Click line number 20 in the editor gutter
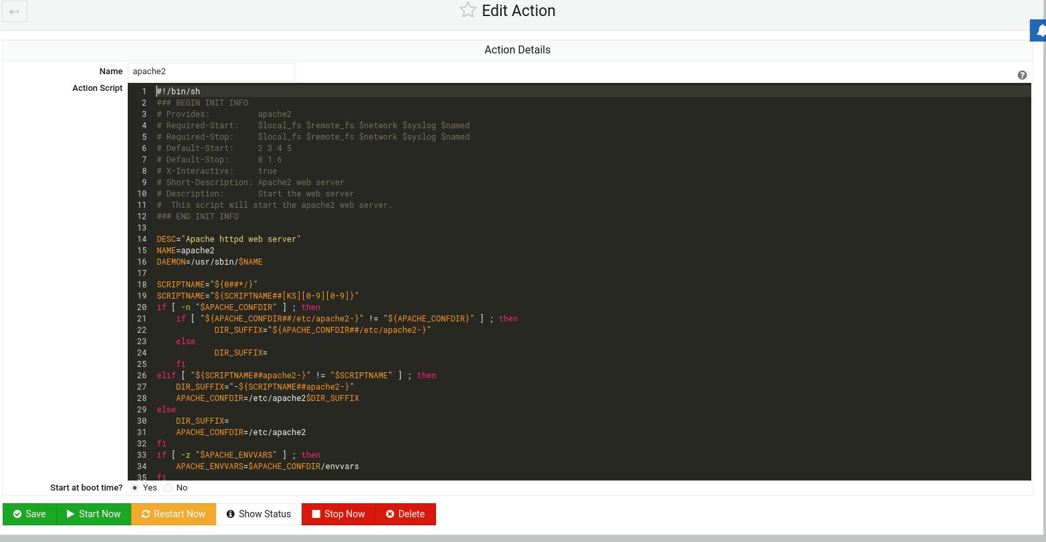 point(142,307)
